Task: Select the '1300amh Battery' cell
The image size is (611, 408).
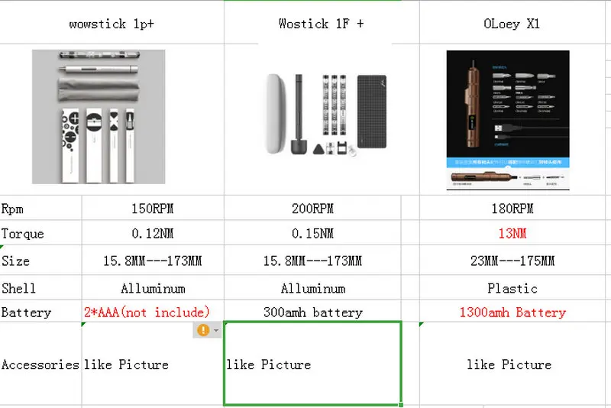Action: (512, 312)
